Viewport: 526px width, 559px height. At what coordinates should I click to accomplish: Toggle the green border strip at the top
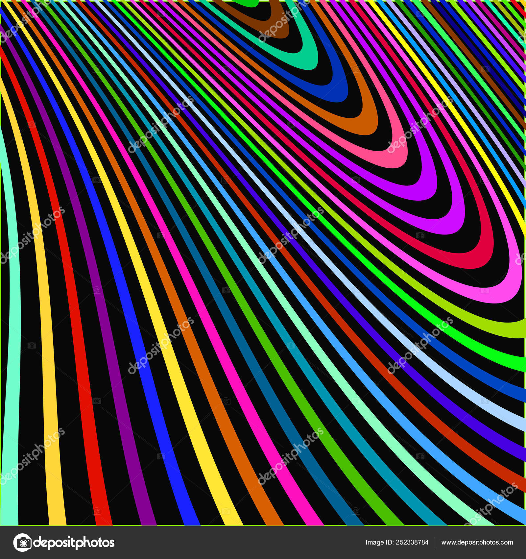point(263,1)
